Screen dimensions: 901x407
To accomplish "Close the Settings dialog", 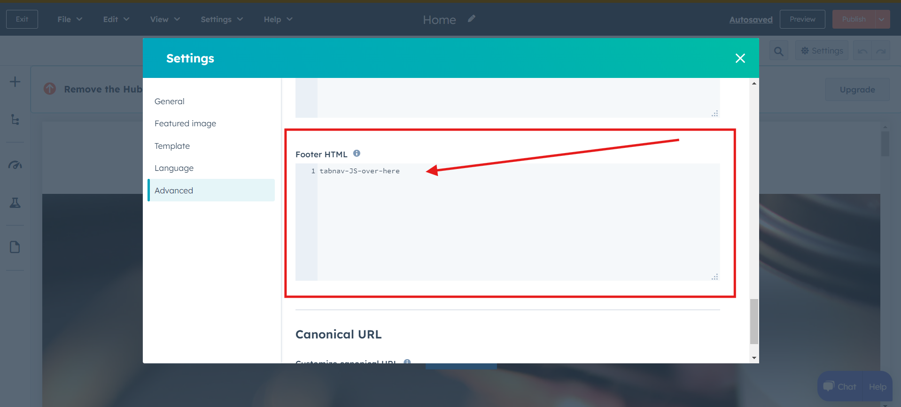I will [740, 58].
